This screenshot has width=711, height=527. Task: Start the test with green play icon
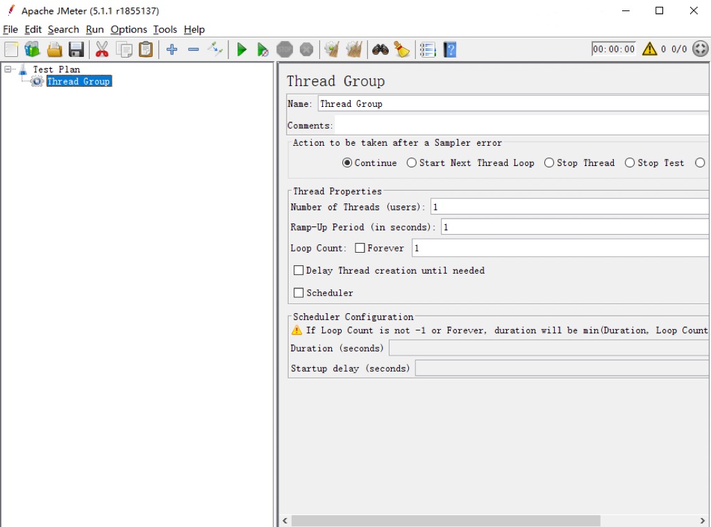(x=242, y=49)
